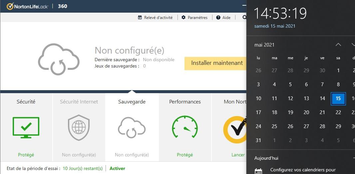Select day 28 in the calendar
The width and height of the screenshot is (355, 174).
pos(322,126)
